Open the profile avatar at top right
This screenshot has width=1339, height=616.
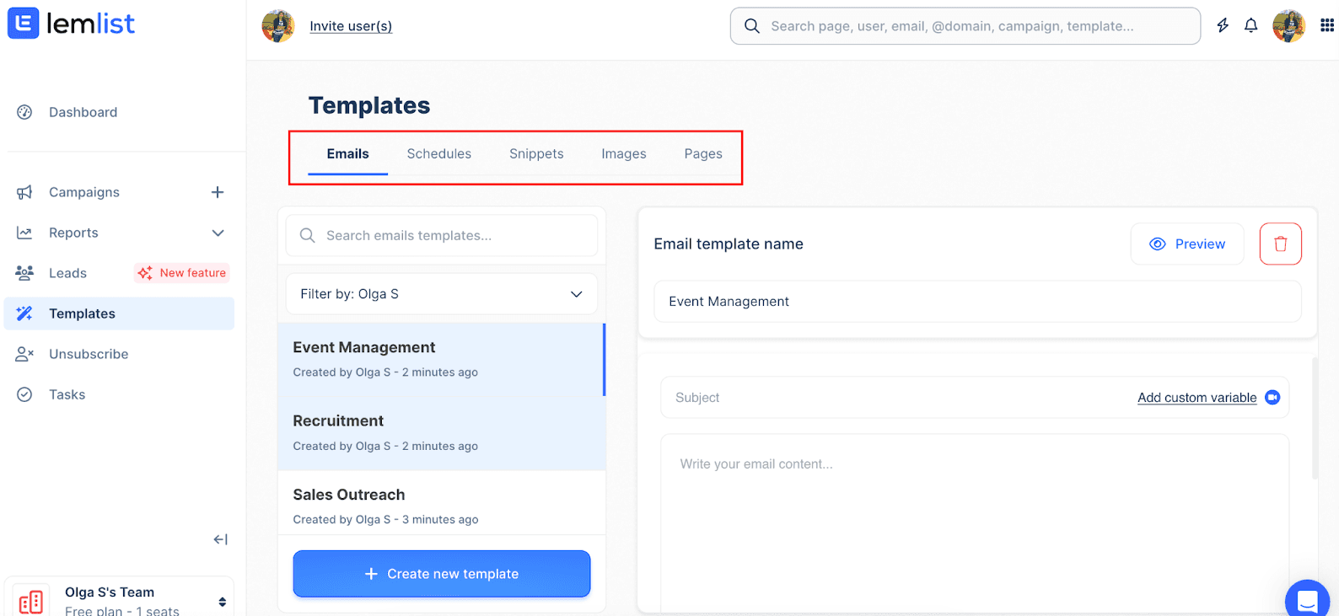click(1288, 26)
